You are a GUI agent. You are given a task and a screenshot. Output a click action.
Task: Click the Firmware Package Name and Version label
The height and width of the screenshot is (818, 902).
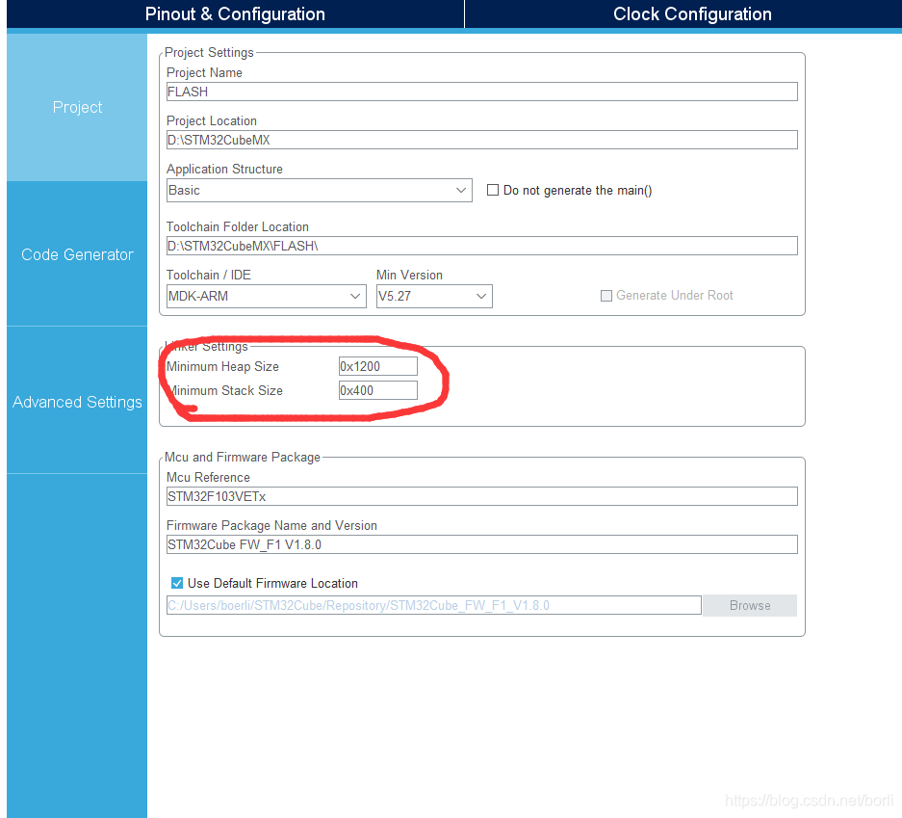click(271, 525)
